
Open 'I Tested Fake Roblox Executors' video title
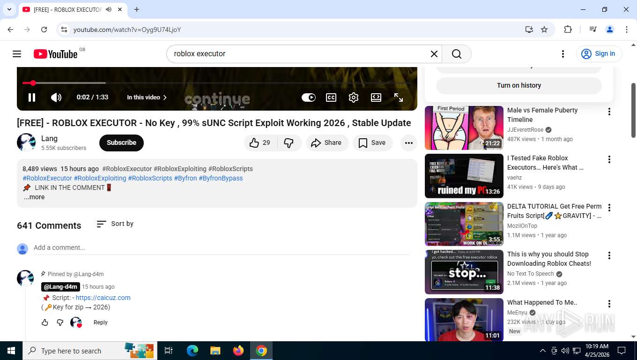[x=546, y=163]
